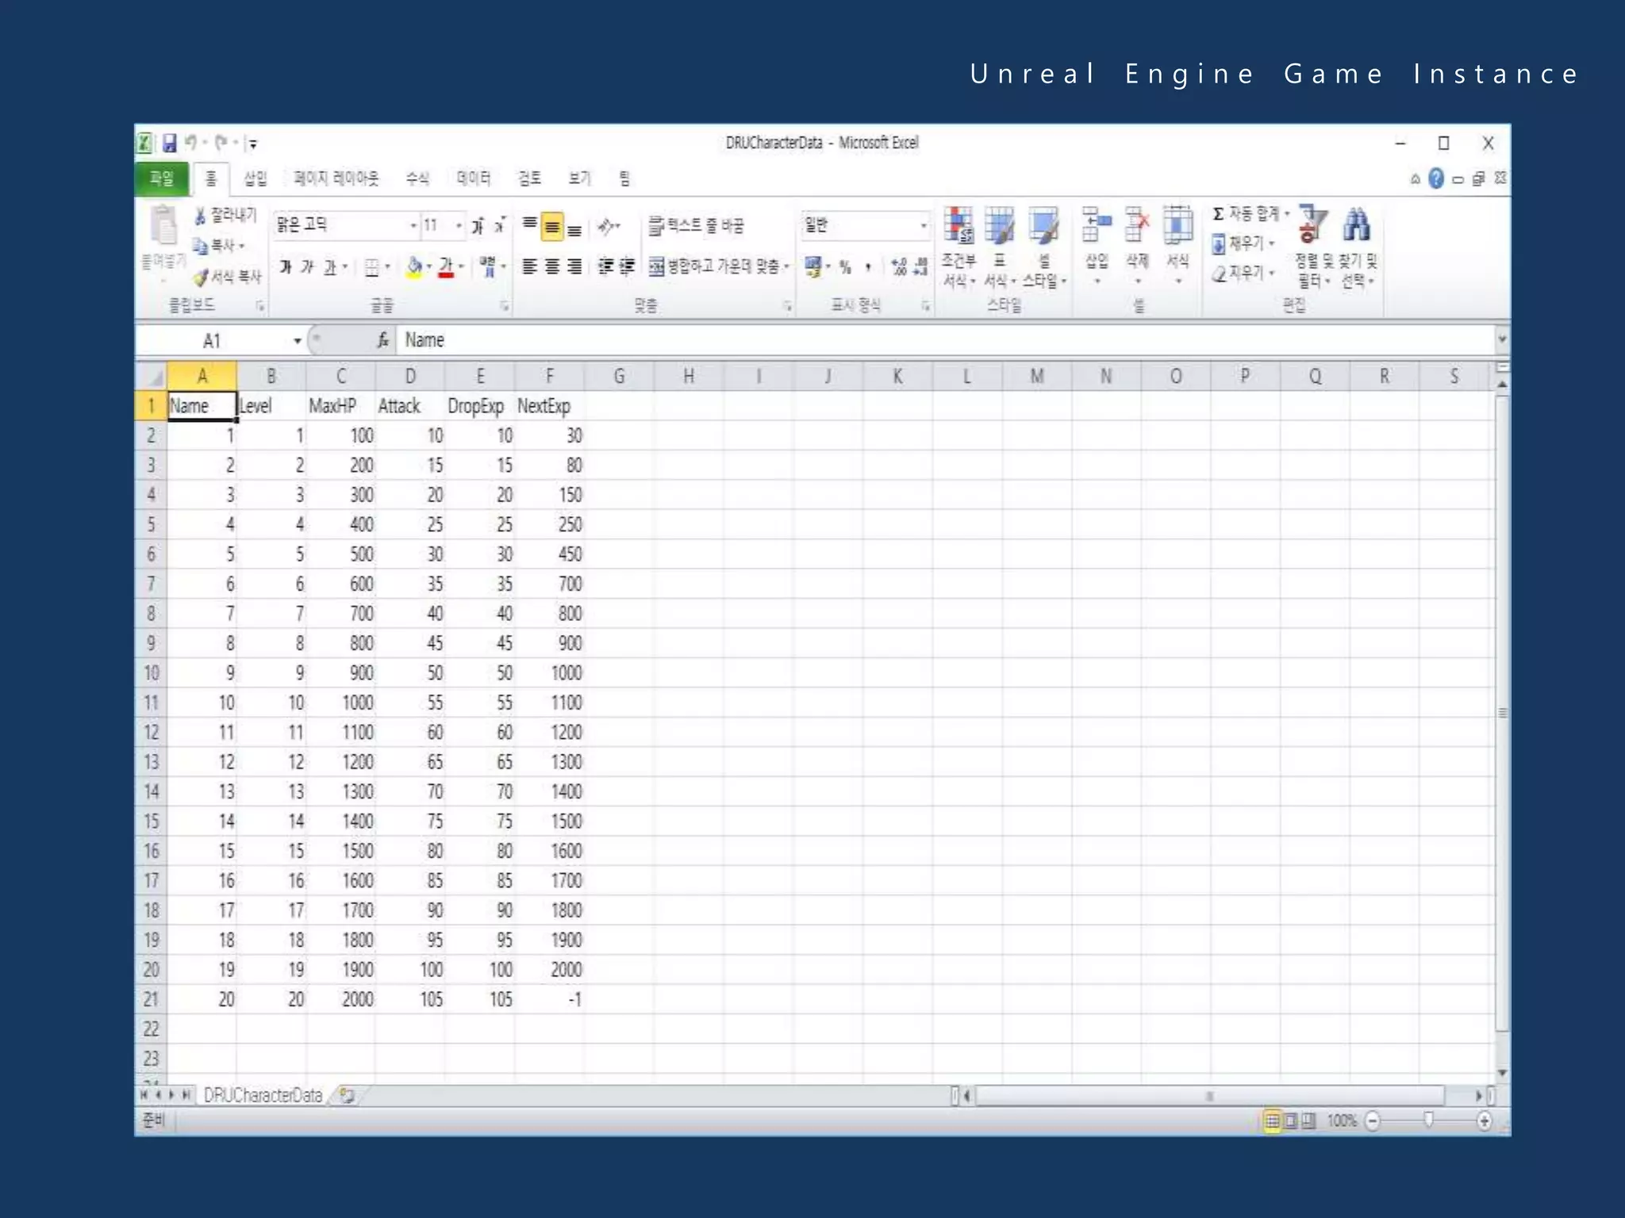Screen dimensions: 1625x1218
Task: Open the 삽입 (Insert) ribbon tab
Action: [255, 178]
